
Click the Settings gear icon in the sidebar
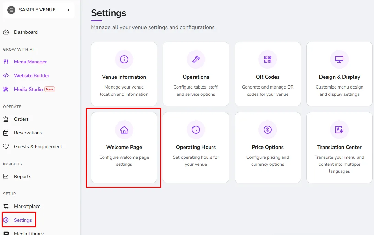pos(6,220)
